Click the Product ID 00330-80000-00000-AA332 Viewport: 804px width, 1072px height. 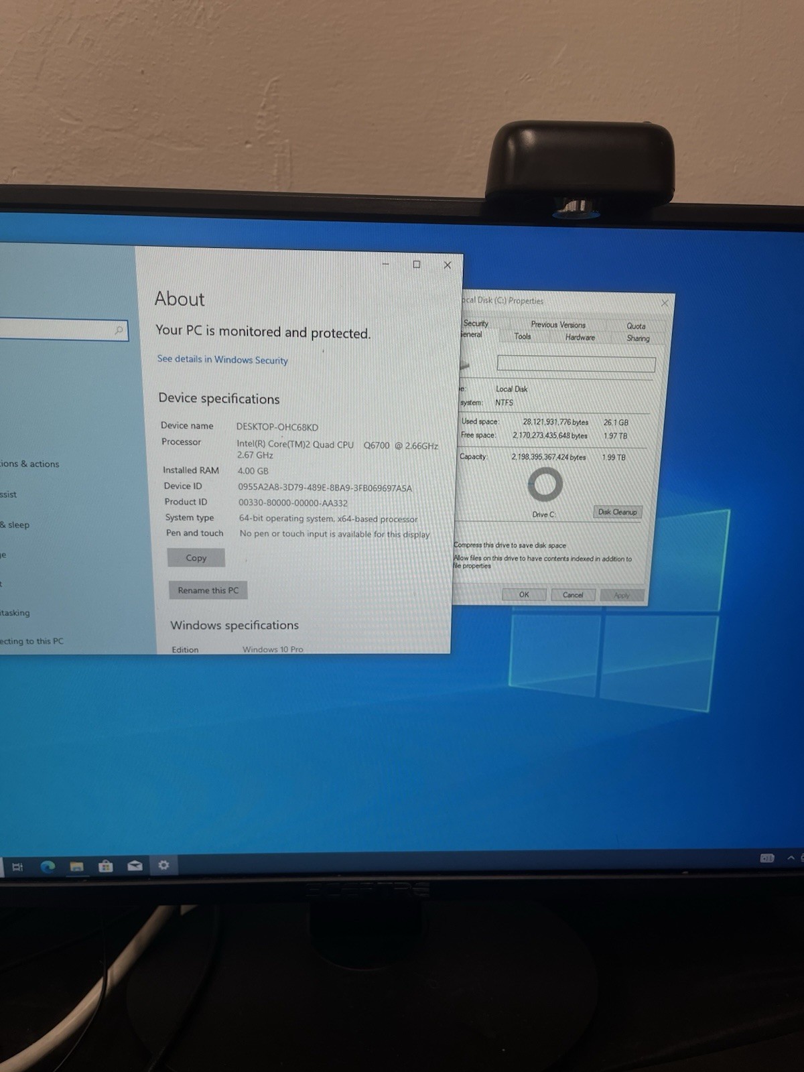click(x=293, y=503)
